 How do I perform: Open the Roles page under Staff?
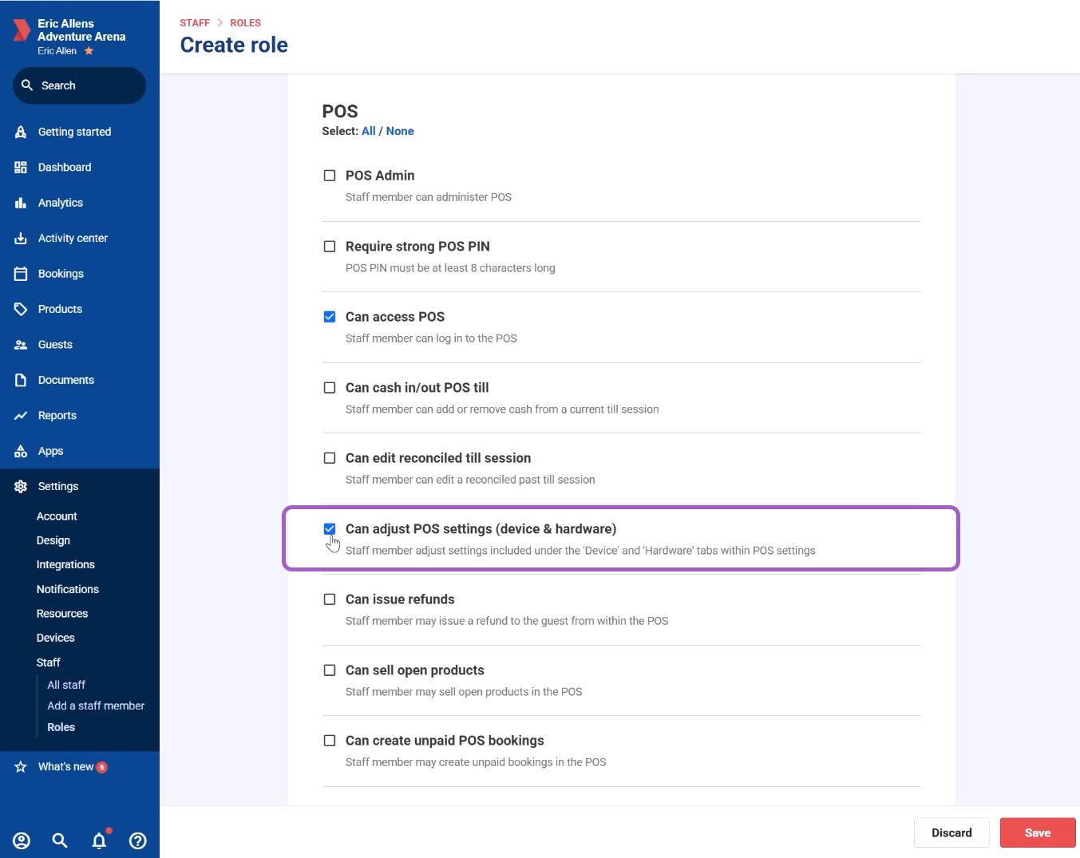(x=61, y=727)
